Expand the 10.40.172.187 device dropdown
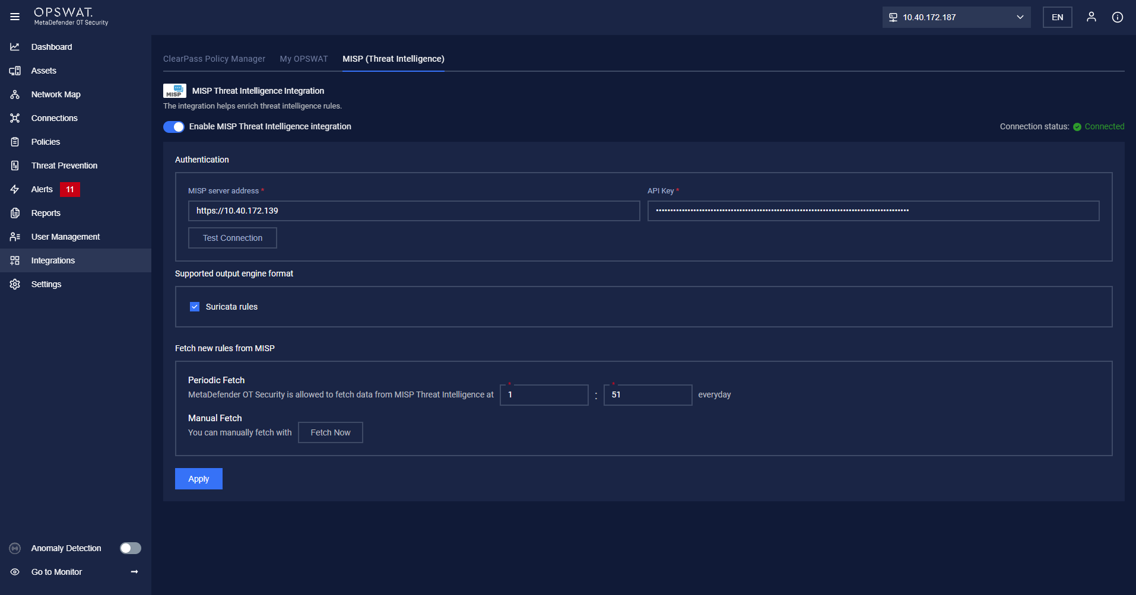 coord(956,17)
